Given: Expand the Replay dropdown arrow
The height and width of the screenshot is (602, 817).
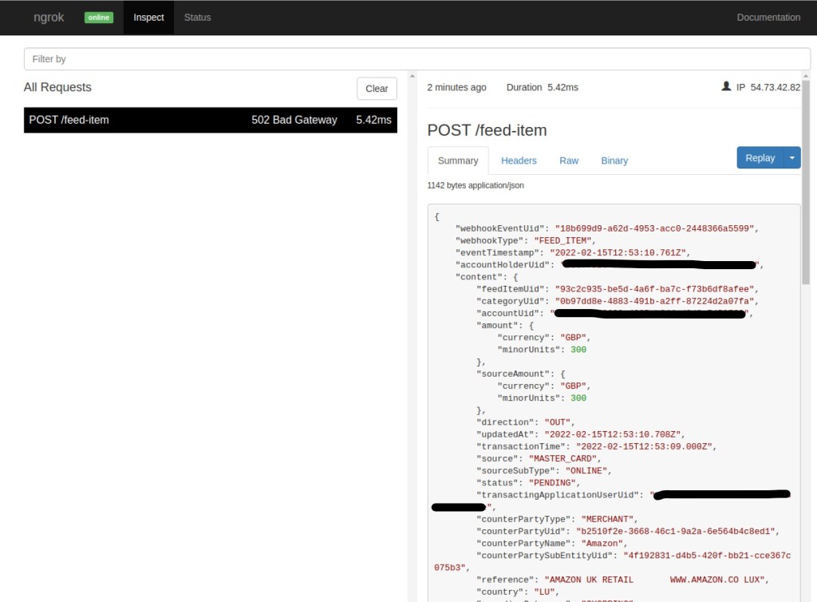Looking at the screenshot, I should point(792,158).
